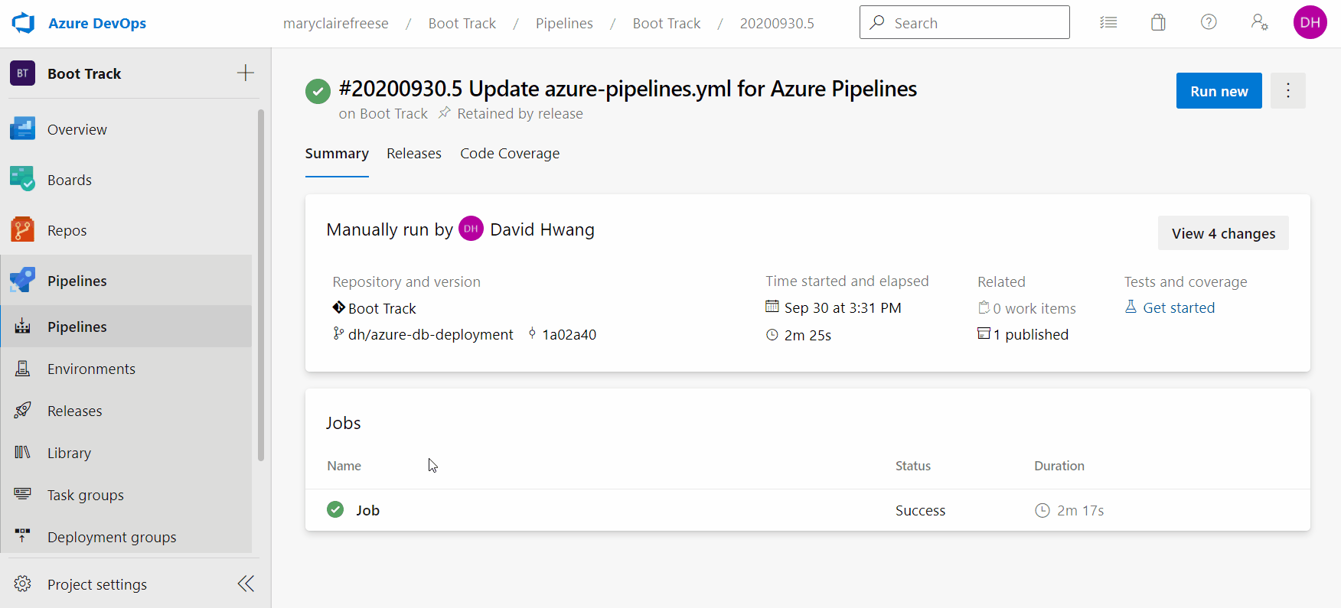This screenshot has height=608, width=1341.
Task: Focus the Search input field
Action: 964,22
